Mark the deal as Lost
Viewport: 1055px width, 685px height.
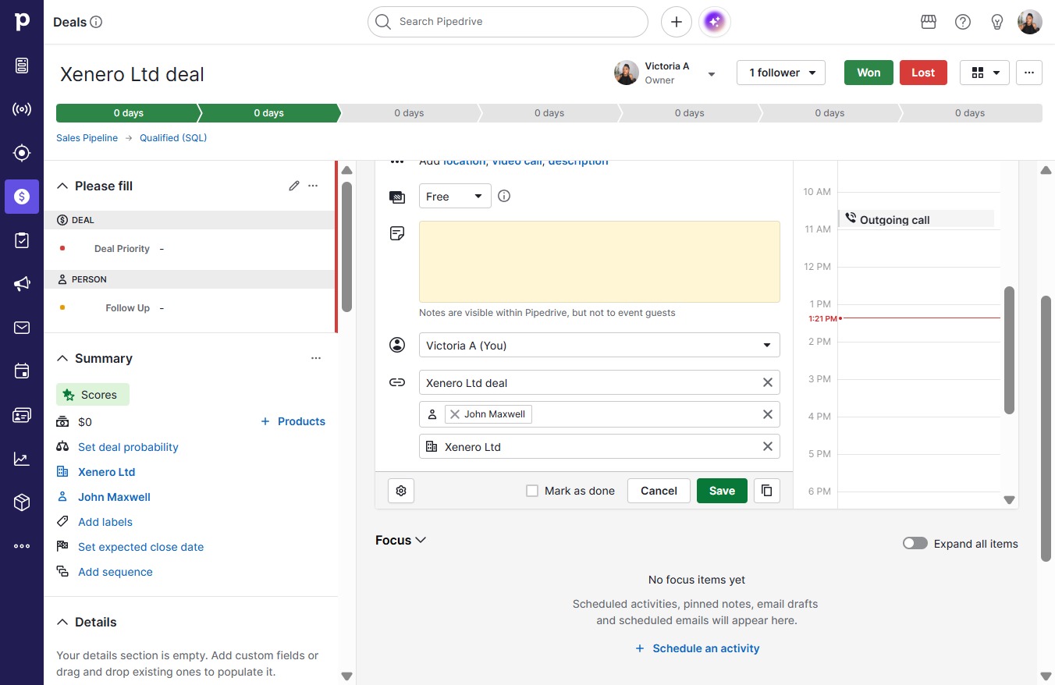pos(923,73)
